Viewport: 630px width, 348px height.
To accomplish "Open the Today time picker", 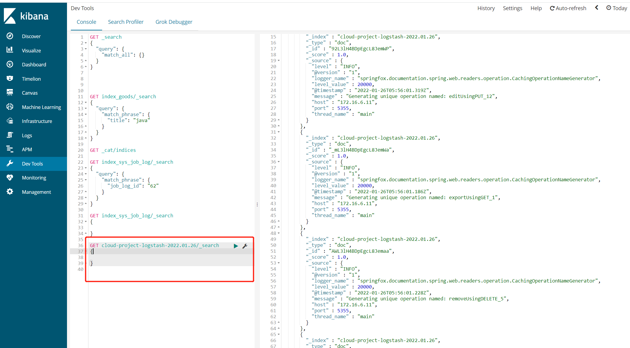I will 617,8.
